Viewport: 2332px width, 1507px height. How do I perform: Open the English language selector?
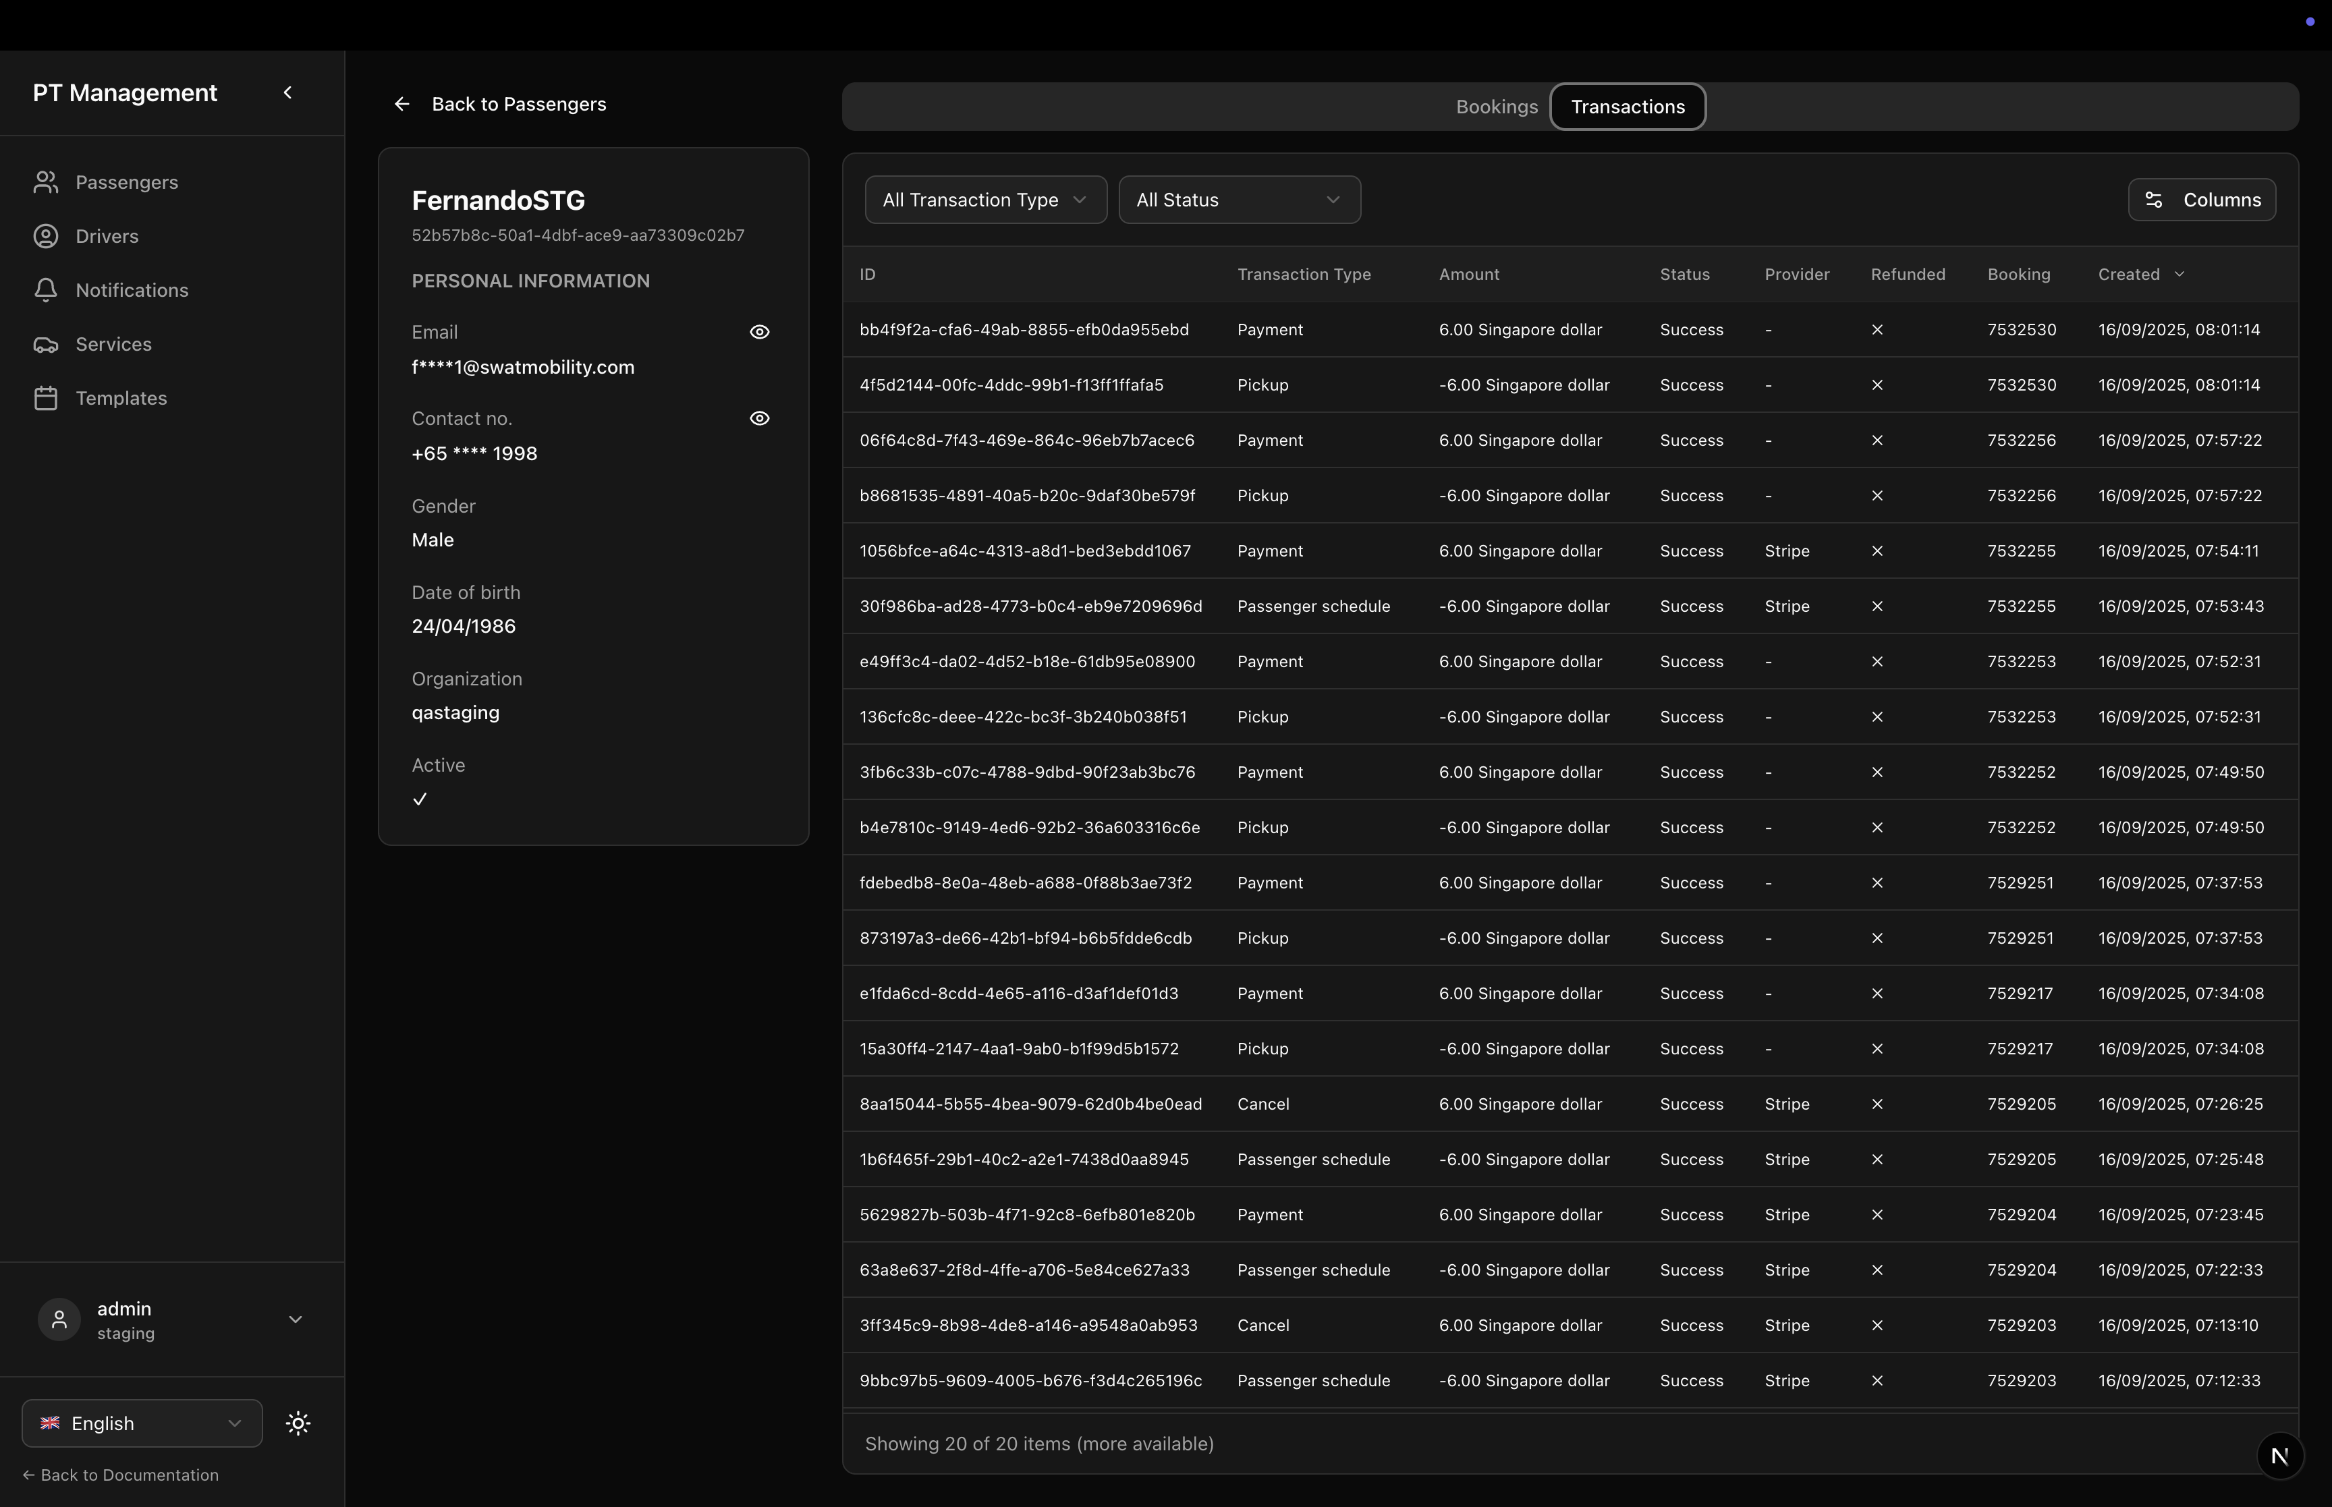pyautogui.click(x=142, y=1424)
